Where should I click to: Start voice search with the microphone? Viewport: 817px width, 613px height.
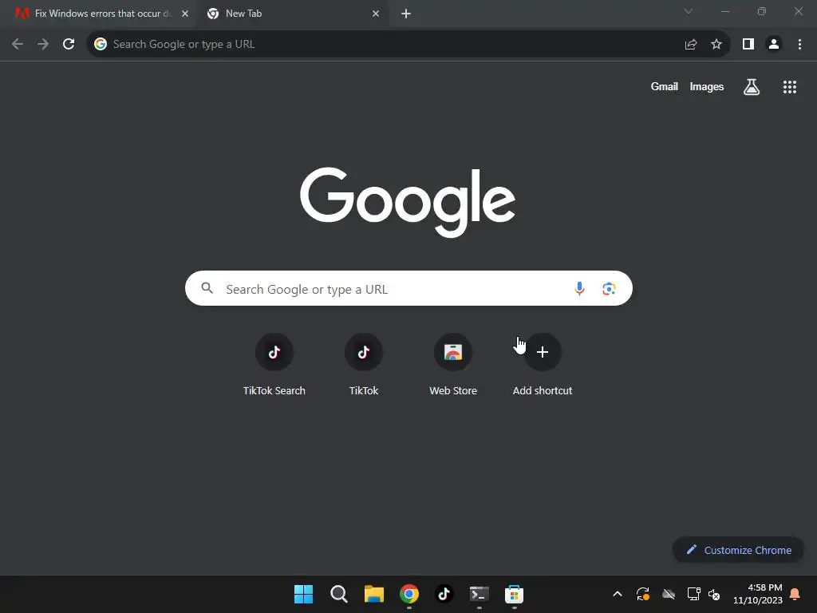[579, 288]
